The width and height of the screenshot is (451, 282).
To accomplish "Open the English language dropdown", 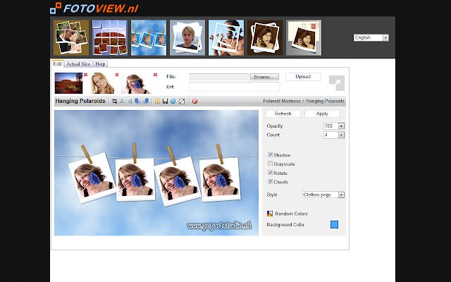I will pos(371,37).
